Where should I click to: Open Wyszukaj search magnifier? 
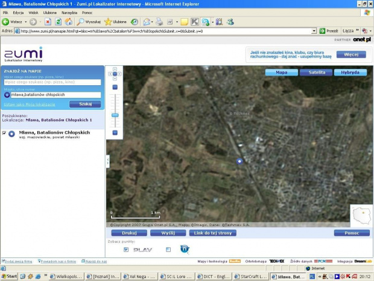pos(80,22)
